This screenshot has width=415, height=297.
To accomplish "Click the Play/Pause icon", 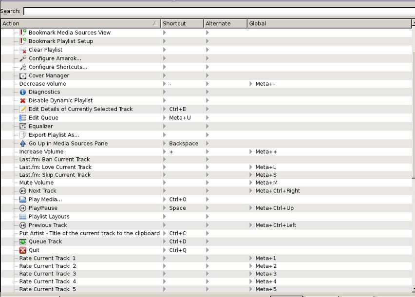I will 23,208.
